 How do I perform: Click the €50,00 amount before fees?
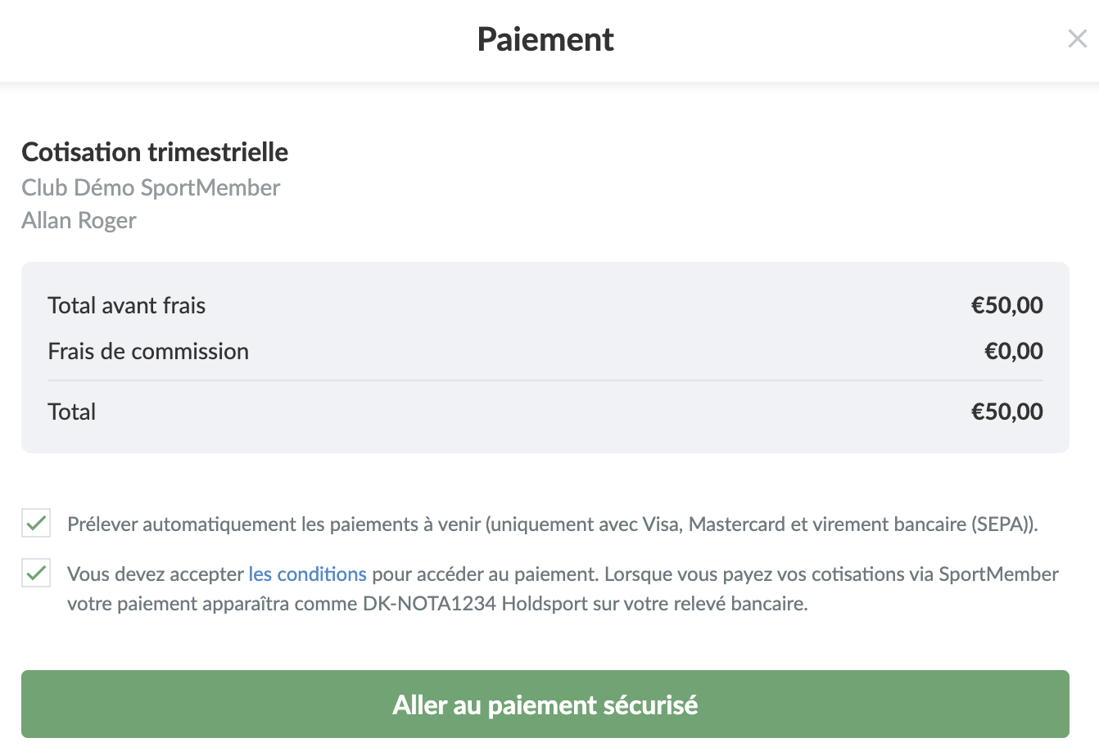point(1006,305)
